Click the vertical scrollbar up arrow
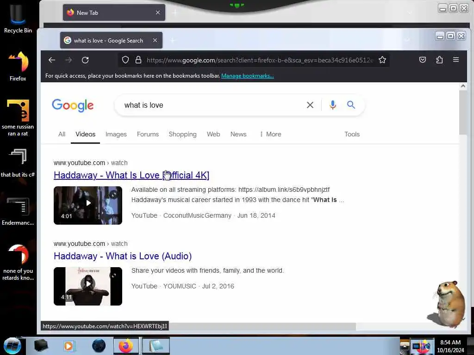 pos(463,86)
